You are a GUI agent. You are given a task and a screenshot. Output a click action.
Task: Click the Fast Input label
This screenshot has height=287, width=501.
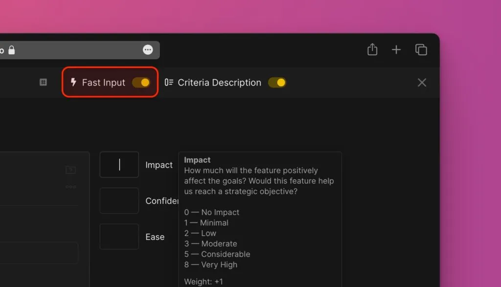(x=104, y=83)
